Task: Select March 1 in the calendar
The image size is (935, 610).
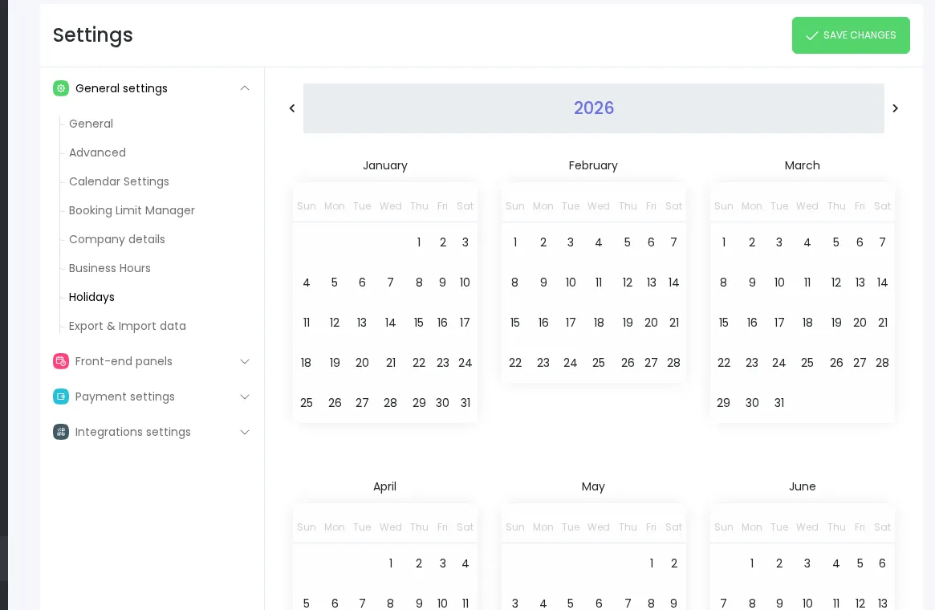Action: 723,242
